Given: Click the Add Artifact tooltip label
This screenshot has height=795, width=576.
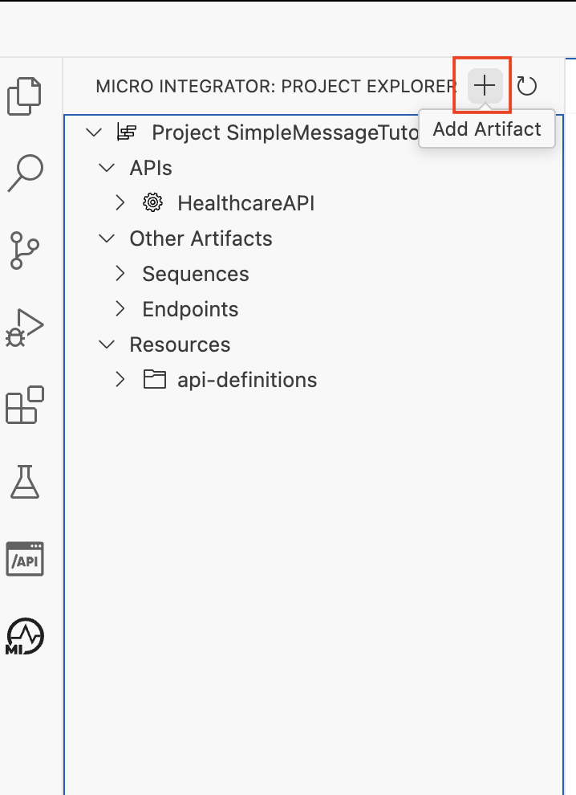Looking at the screenshot, I should 486,128.
